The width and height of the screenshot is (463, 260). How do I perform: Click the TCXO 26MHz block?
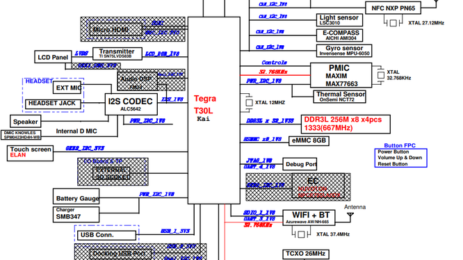point(306,254)
